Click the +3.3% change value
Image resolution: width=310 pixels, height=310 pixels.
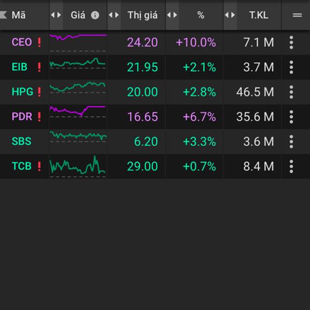pos(199,142)
